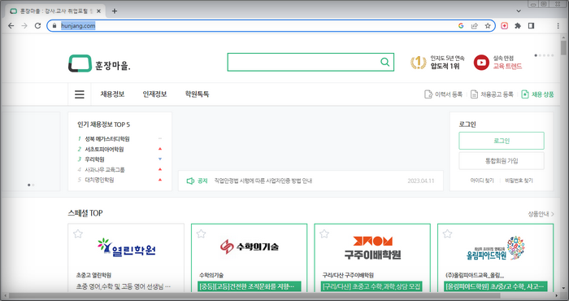This screenshot has height=301, width=569.
Task: Click the search magnifier icon
Action: pos(385,62)
